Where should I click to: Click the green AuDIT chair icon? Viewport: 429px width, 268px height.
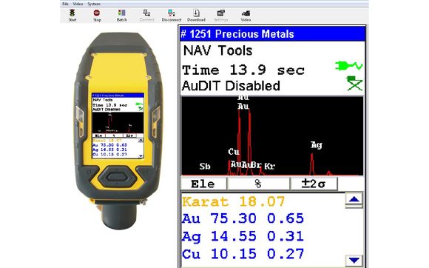354,83
